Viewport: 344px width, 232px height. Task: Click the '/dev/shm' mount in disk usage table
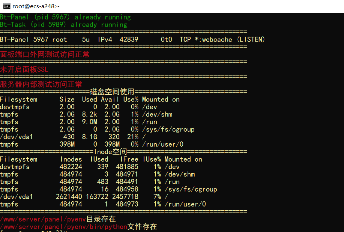point(157,115)
